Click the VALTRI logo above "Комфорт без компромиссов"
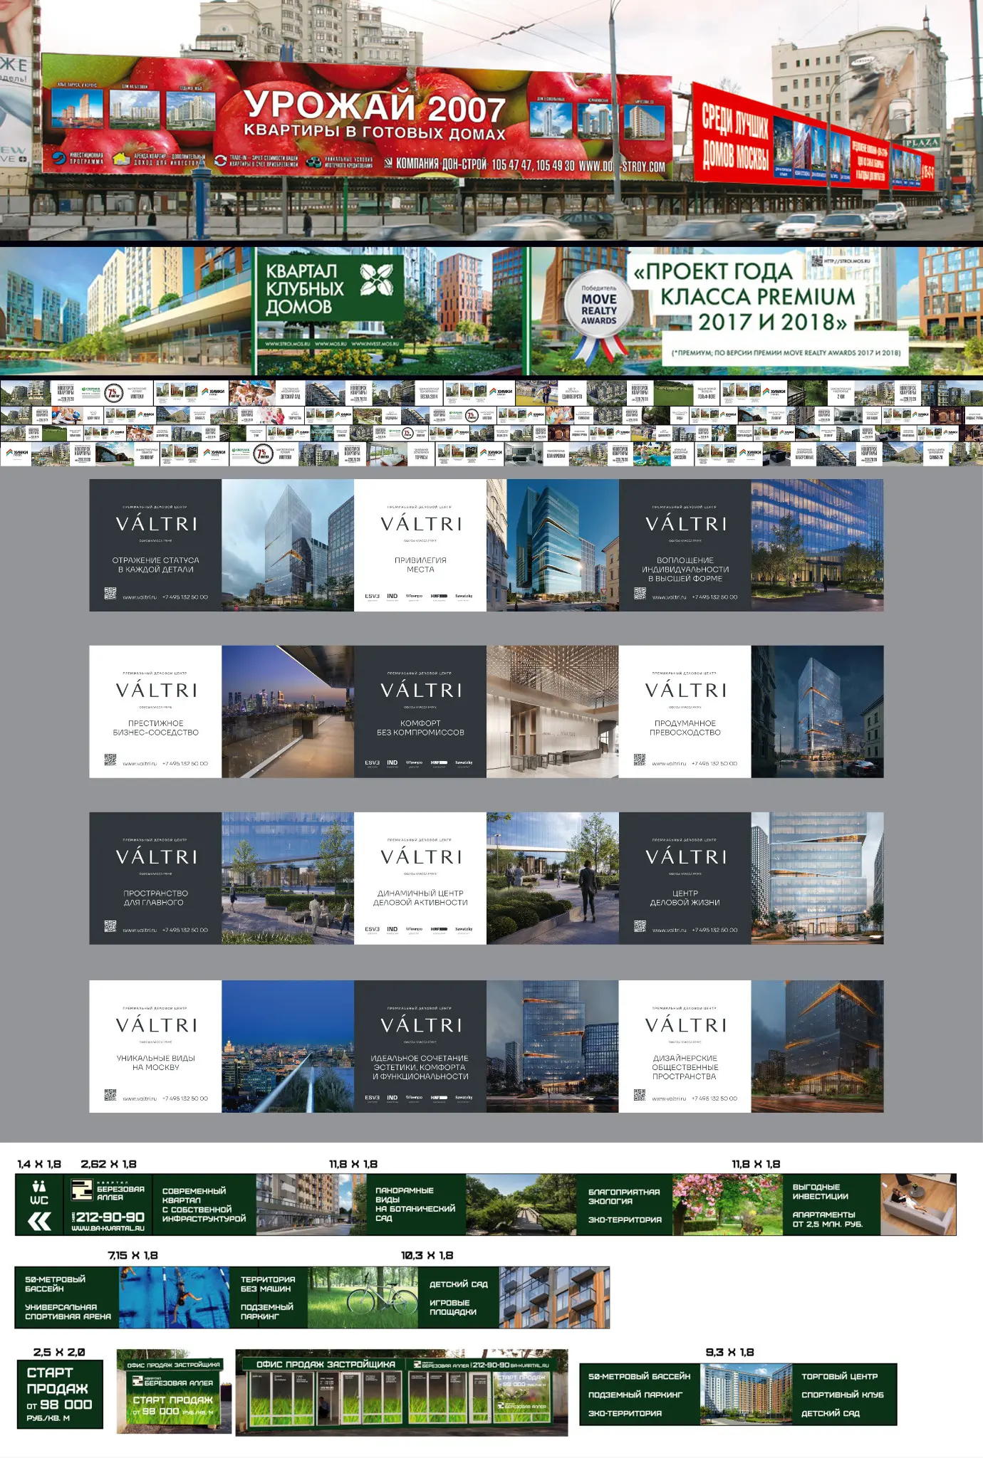983x1458 pixels. tap(421, 691)
